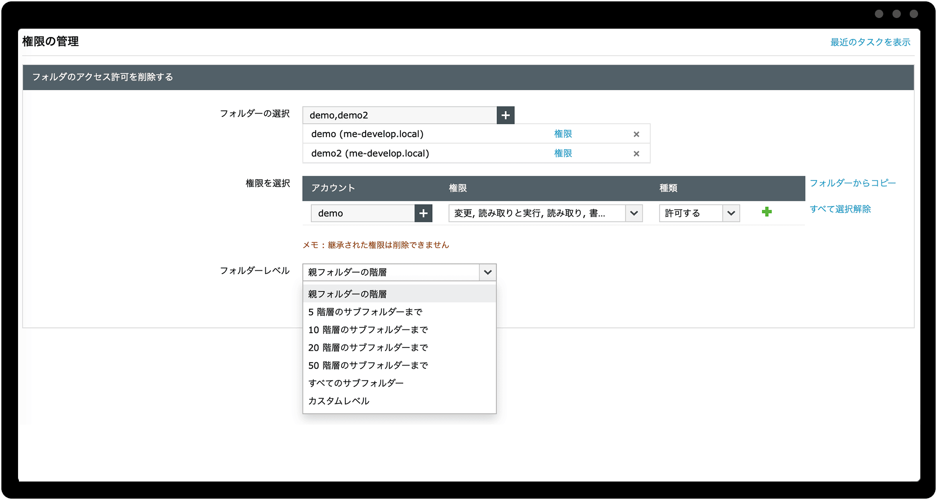Viewport: 937px width, 500px height.
Task: Click the demo,demo2 folder input field
Action: pyautogui.click(x=399, y=115)
